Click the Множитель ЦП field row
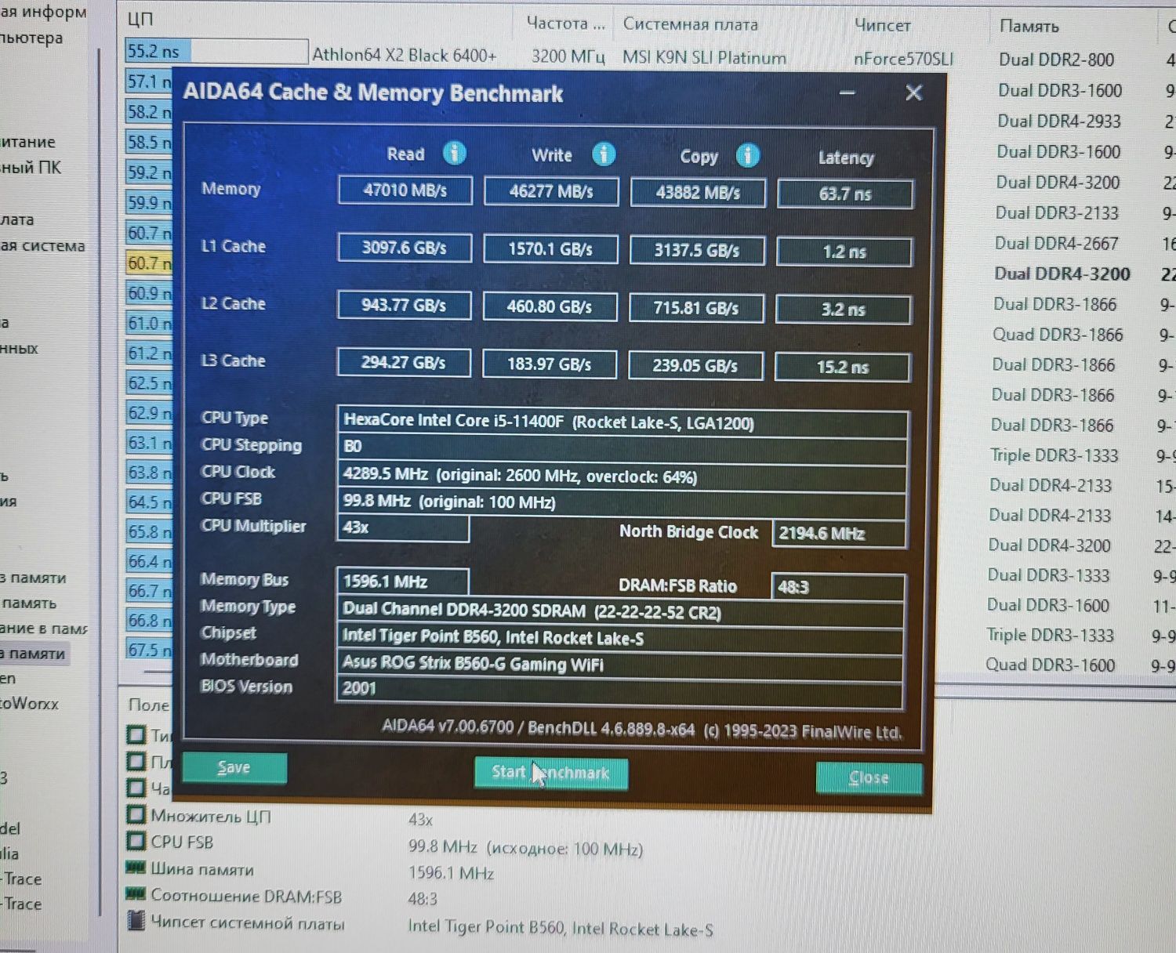Viewport: 1176px width, 953px height. click(x=211, y=816)
